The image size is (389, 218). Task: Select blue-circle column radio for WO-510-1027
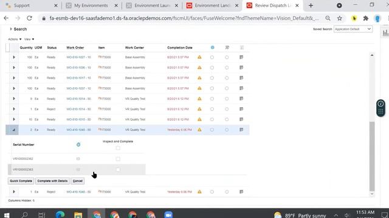click(x=212, y=57)
